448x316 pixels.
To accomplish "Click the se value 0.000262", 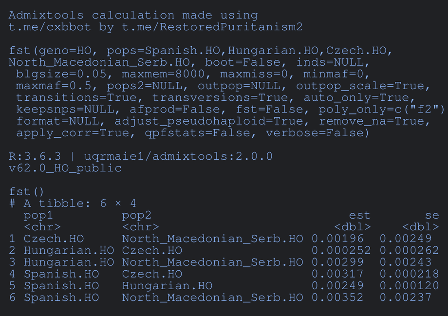I will pyautogui.click(x=409, y=250).
